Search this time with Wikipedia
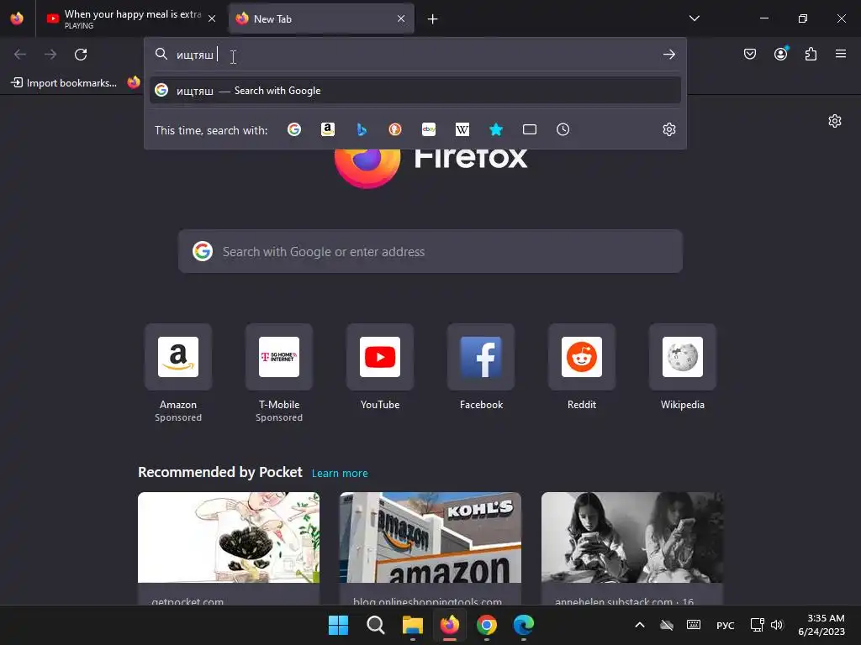This screenshot has height=645, width=861. tap(462, 129)
